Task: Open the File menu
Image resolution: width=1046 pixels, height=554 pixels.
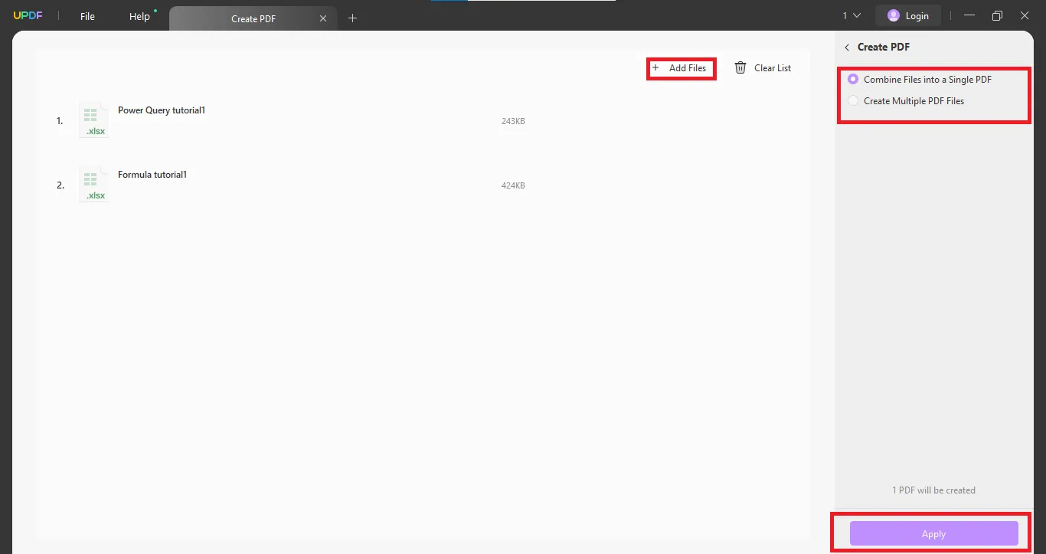Action: click(x=87, y=15)
